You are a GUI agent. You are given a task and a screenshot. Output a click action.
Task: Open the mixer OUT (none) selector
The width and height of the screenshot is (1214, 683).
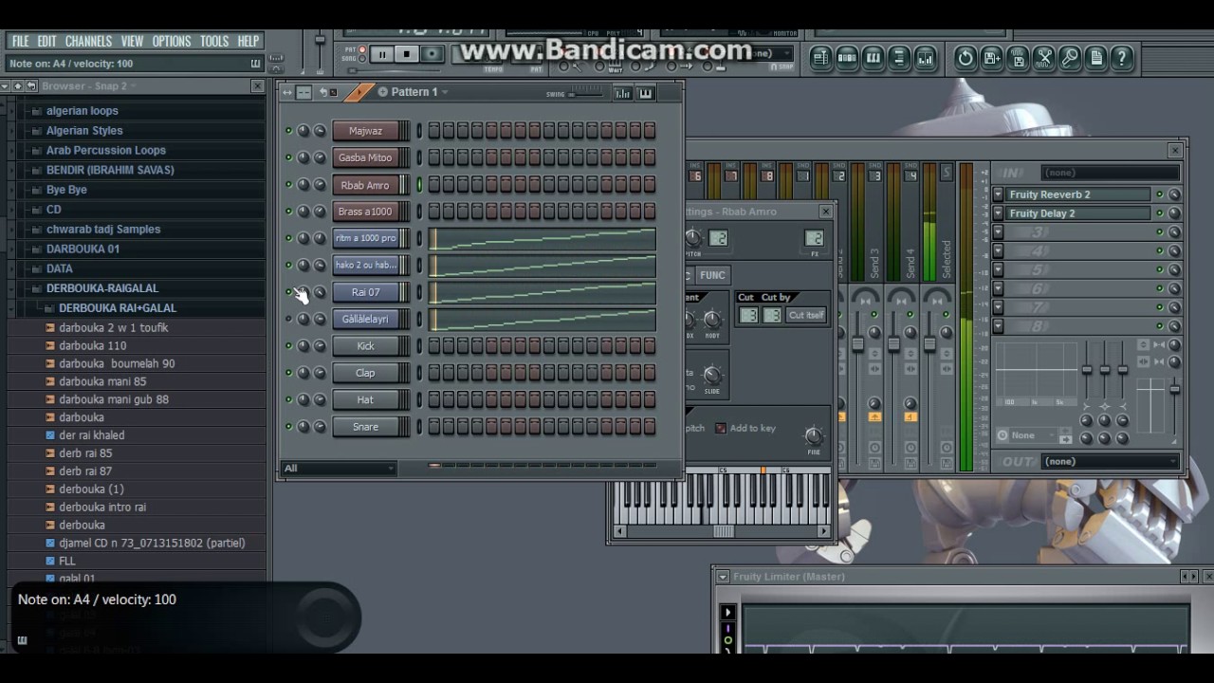click(x=1110, y=461)
